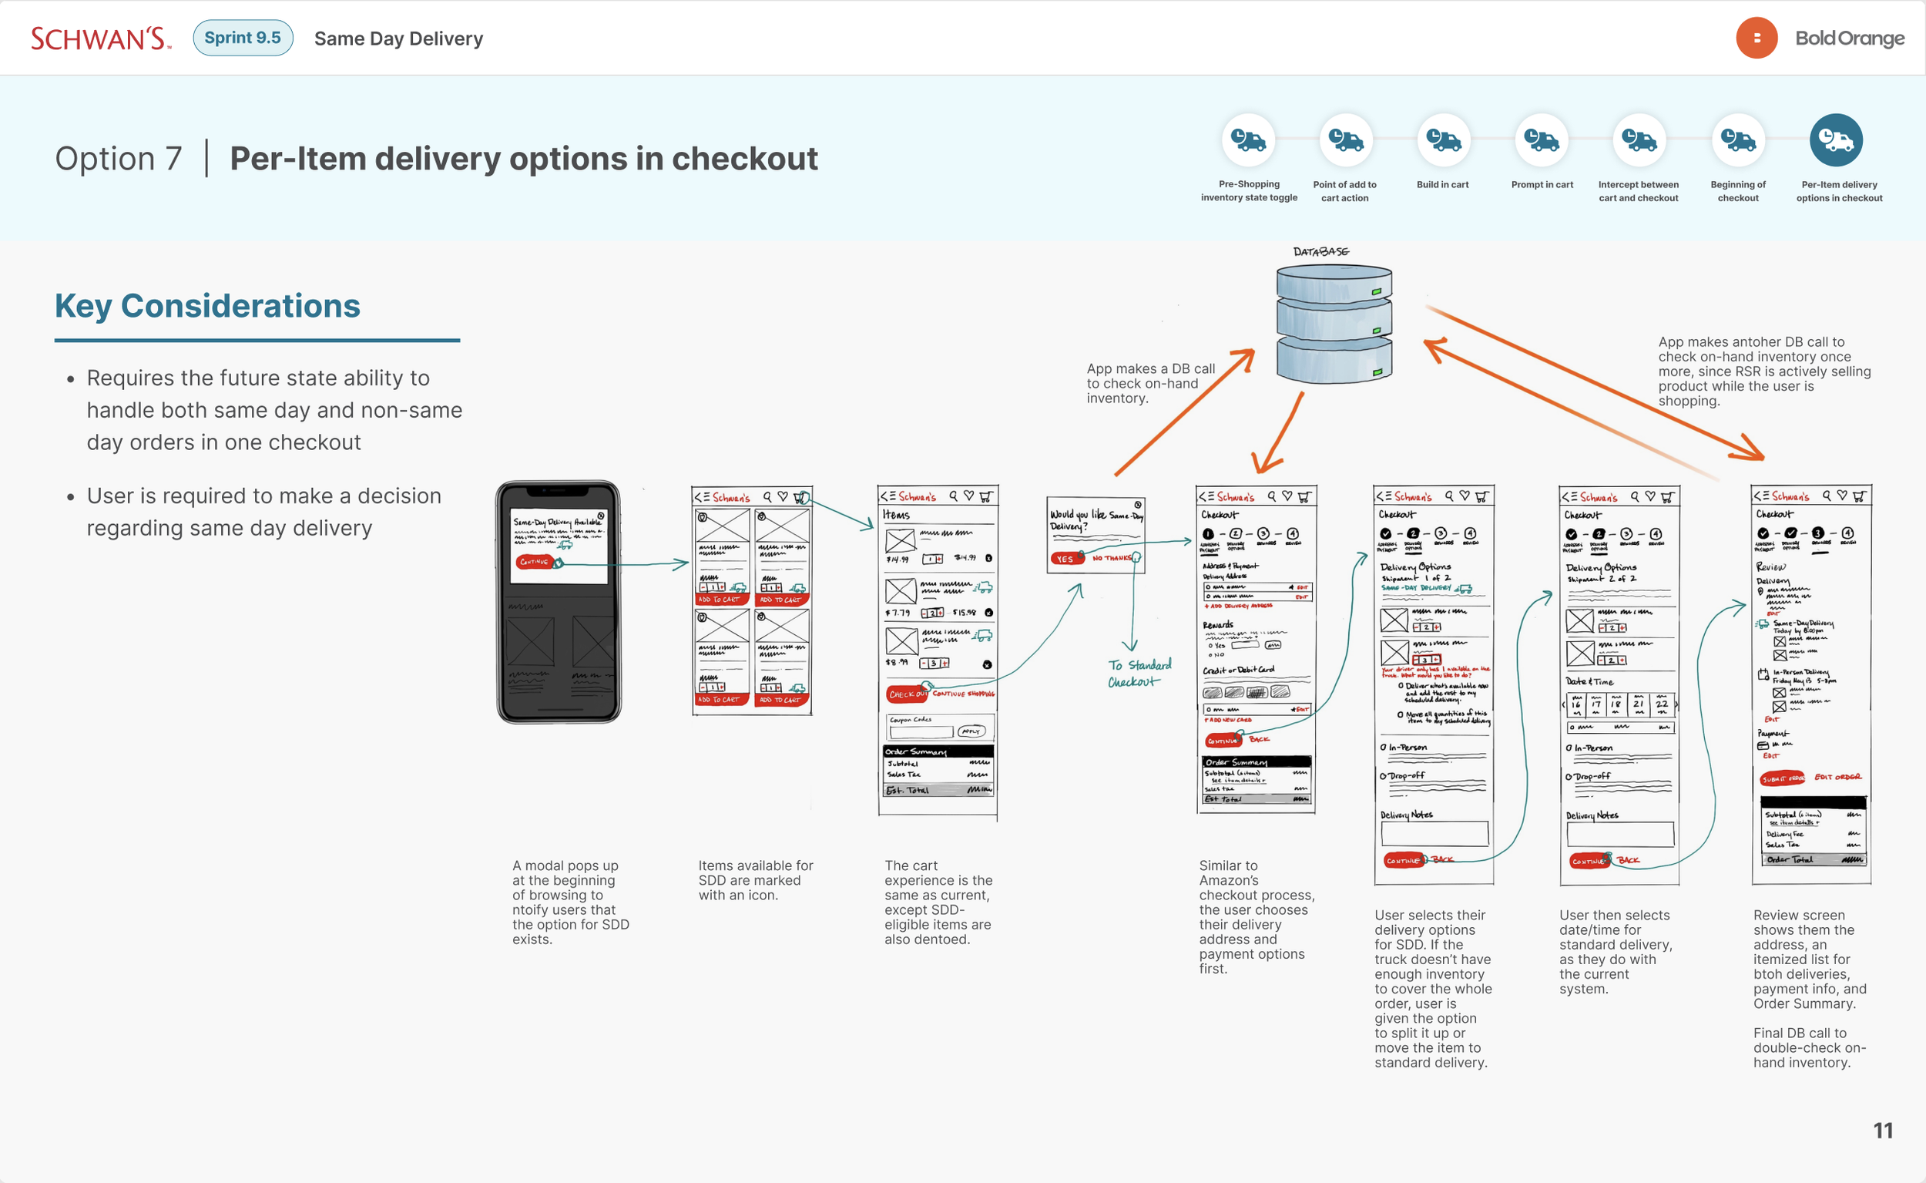Viewport: 1926px width, 1183px height.
Task: Click the Point of add to cart action truck icon
Action: pos(1346,140)
